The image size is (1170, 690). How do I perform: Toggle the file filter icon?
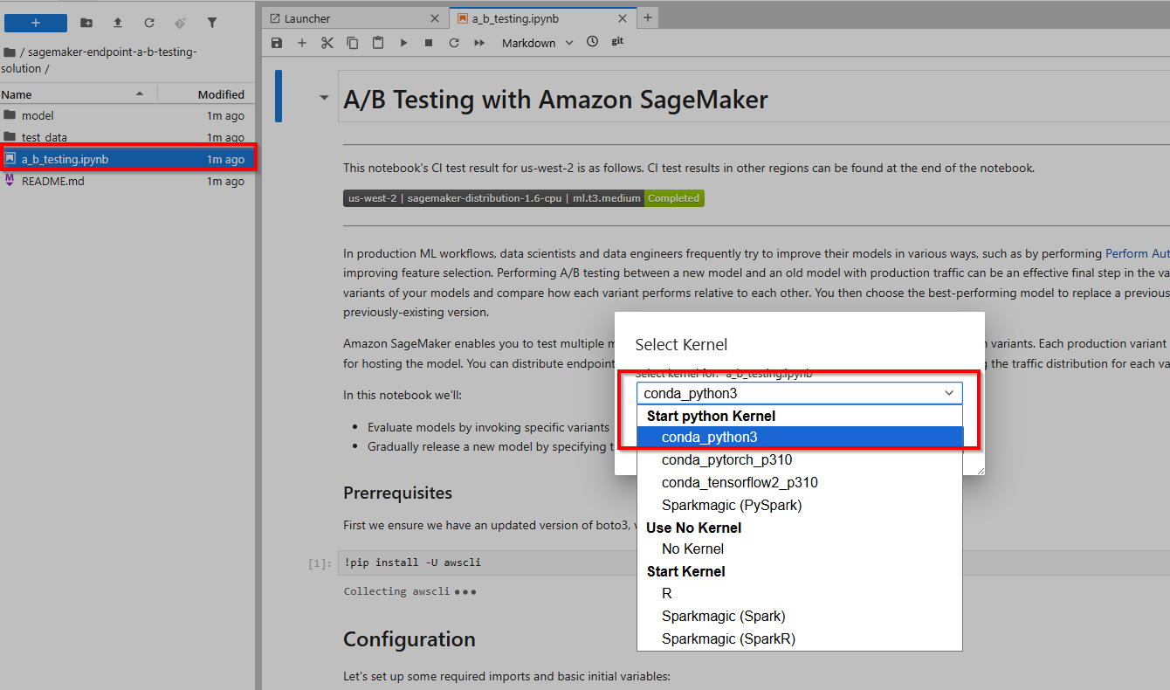pos(212,23)
